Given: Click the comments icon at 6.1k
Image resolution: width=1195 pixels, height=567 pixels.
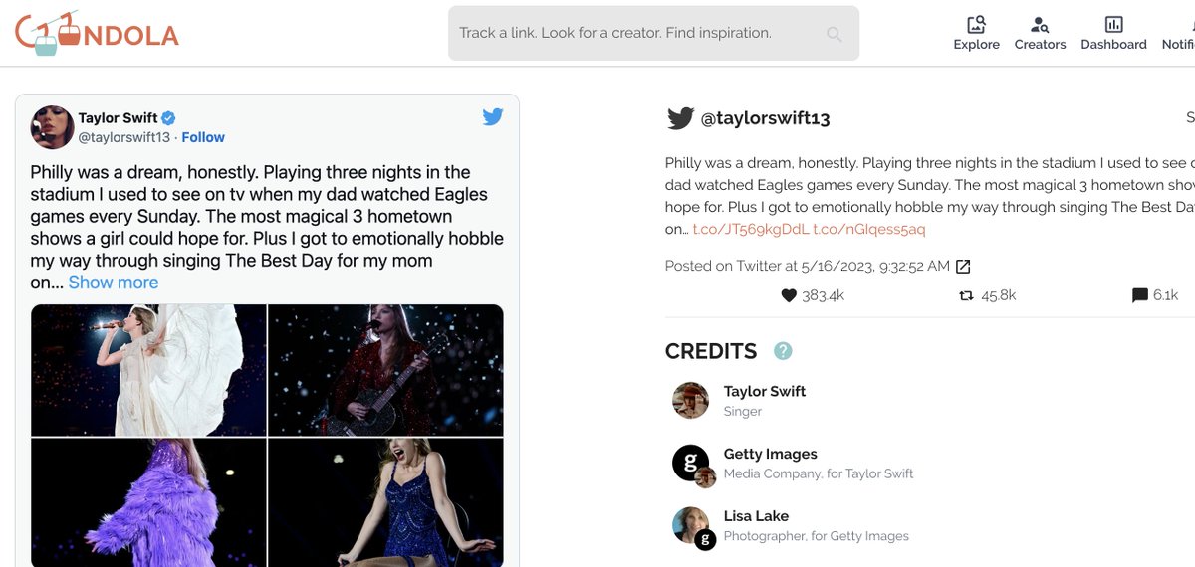Looking at the screenshot, I should (x=1140, y=295).
